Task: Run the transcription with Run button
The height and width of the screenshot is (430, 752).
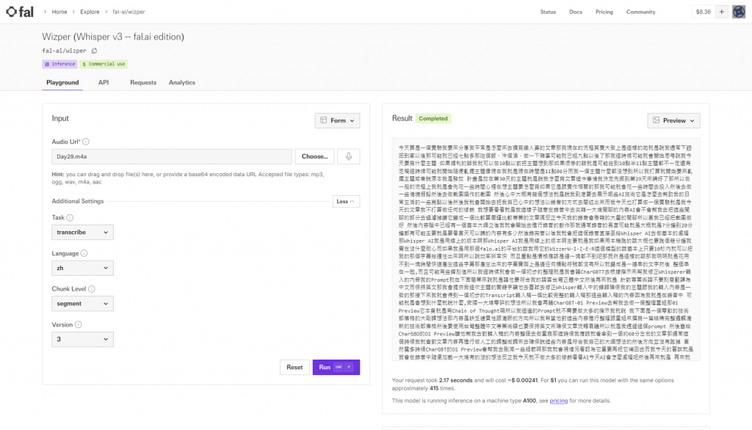Action: coord(336,367)
